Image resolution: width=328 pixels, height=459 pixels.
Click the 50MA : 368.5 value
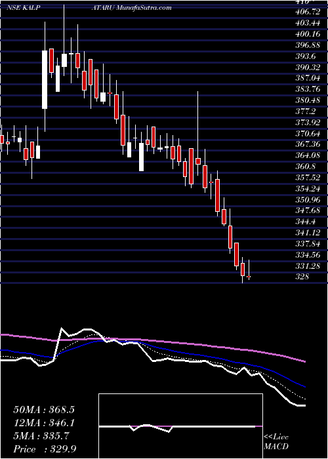pos(44,410)
